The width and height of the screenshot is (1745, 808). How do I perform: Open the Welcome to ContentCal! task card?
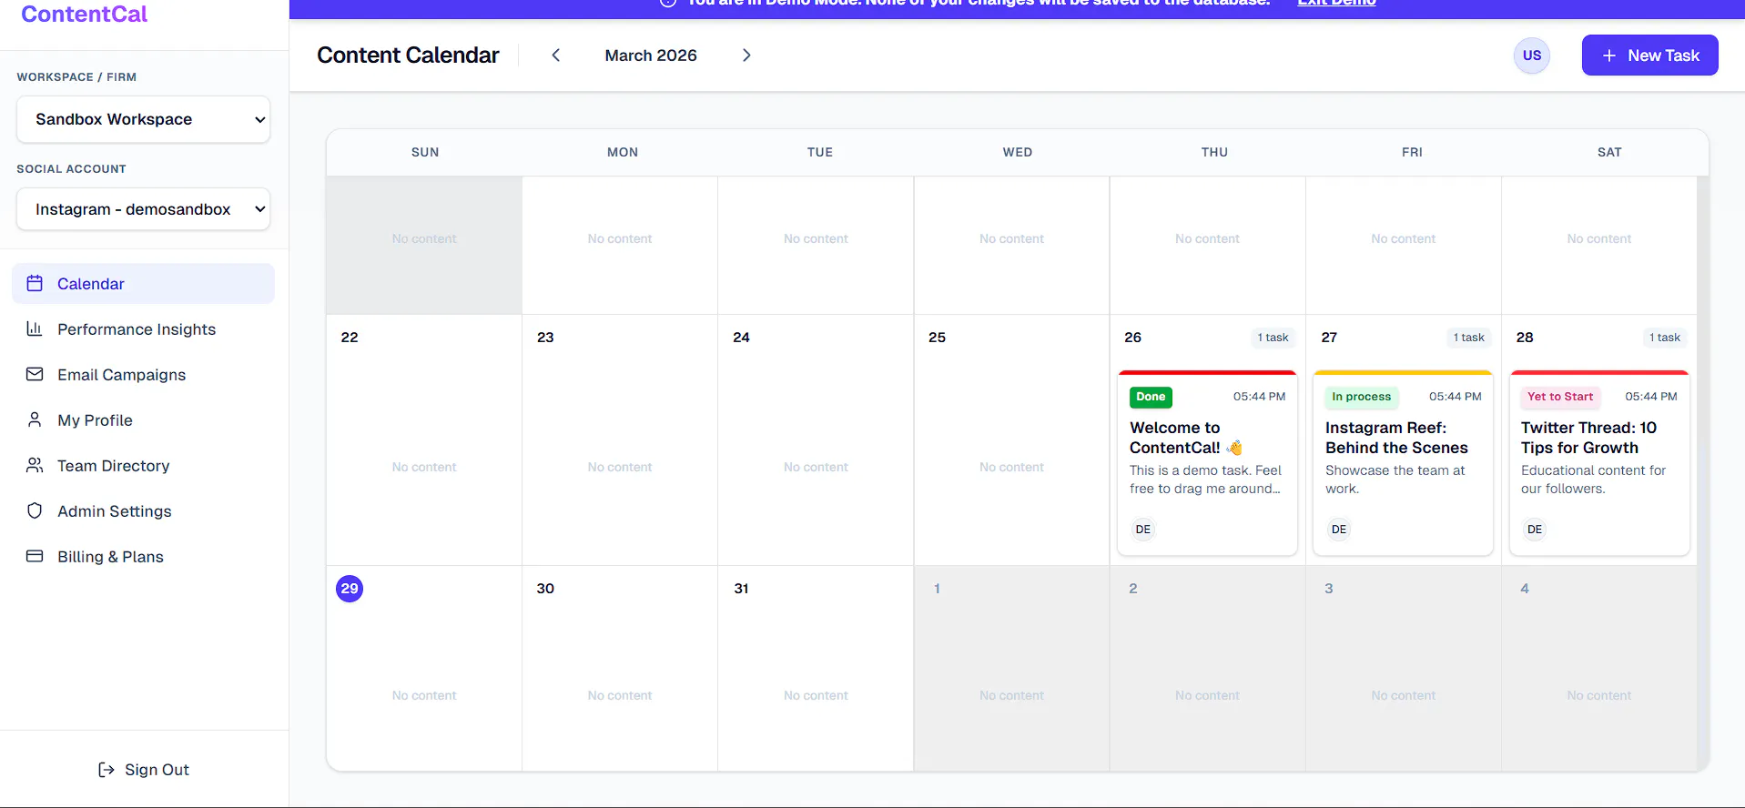(1207, 463)
